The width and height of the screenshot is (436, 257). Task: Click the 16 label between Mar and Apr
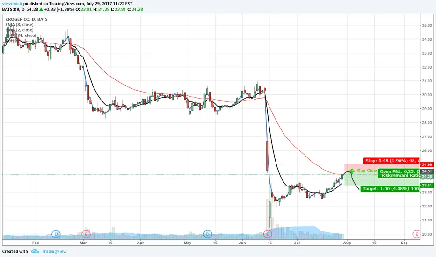[x=111, y=243]
